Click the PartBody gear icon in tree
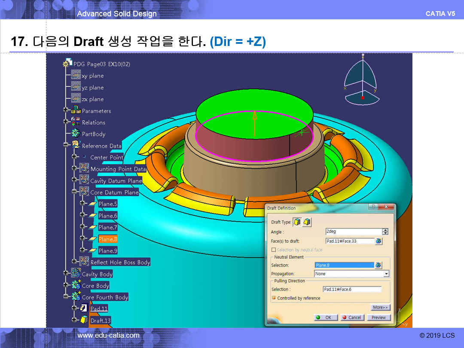This screenshot has height=348, width=464. pyautogui.click(x=76, y=134)
